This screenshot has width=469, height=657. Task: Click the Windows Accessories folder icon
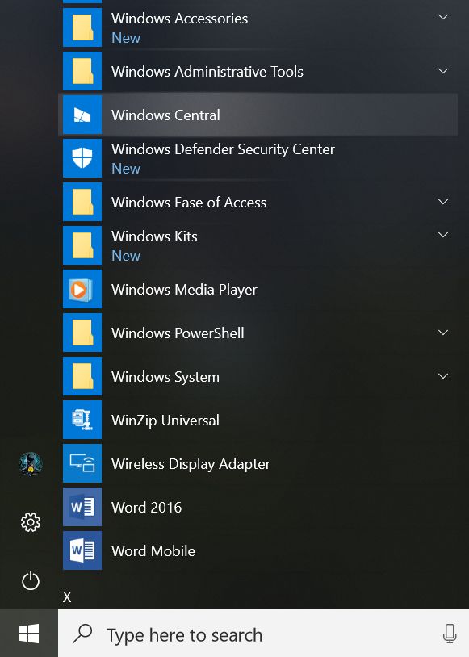[x=82, y=27]
